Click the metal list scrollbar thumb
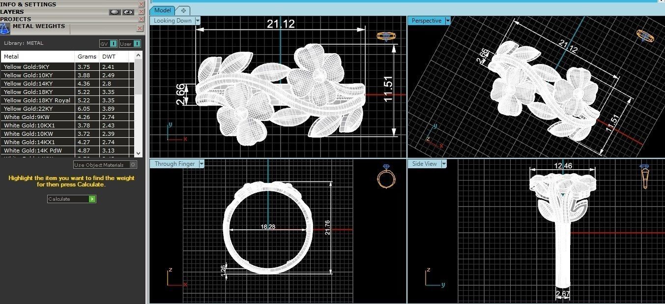Image resolution: width=665 pixels, height=304 pixels. (x=138, y=77)
